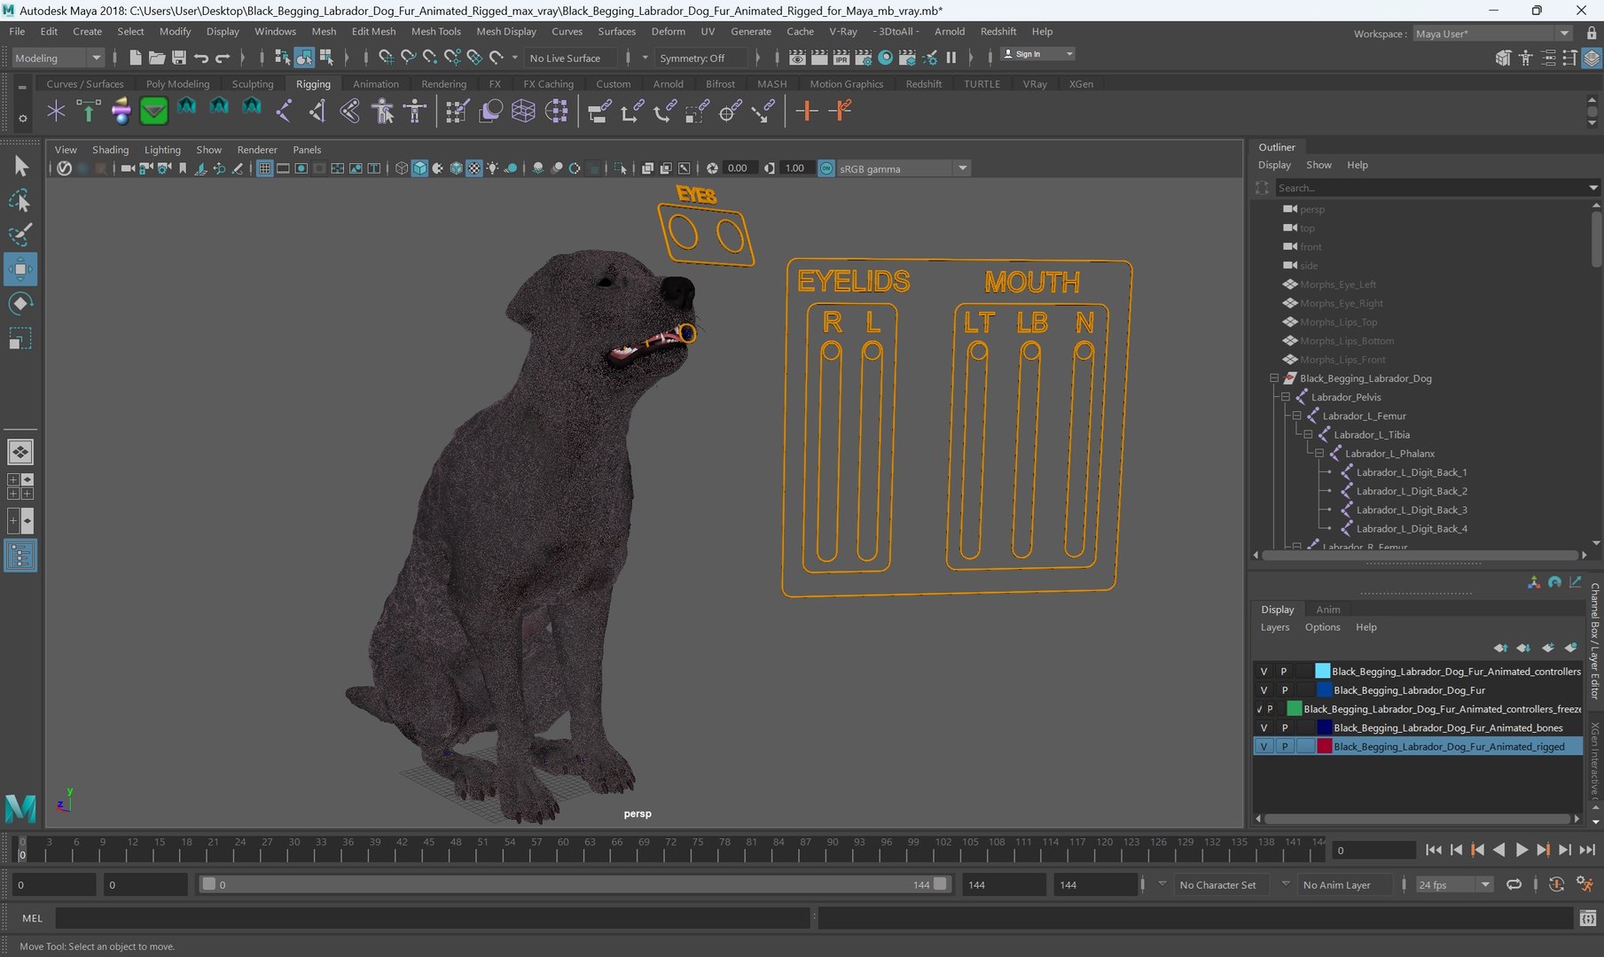1604x957 pixels.
Task: Switch to the Animation shelf tab
Action: (376, 84)
